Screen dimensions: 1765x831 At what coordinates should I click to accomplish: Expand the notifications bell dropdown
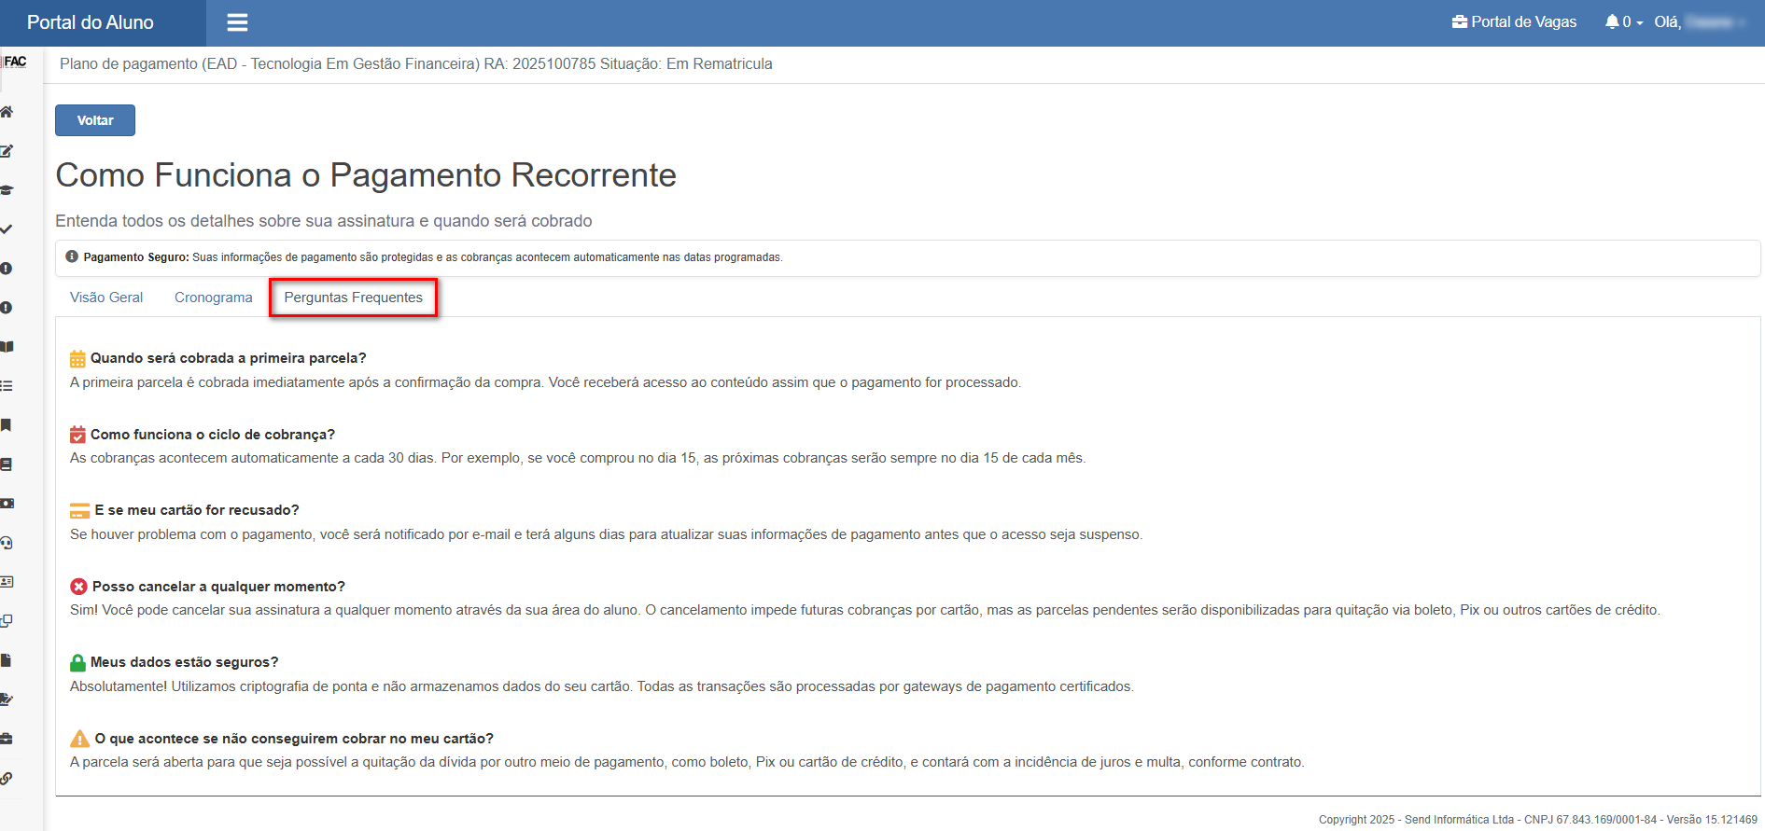point(1623,22)
